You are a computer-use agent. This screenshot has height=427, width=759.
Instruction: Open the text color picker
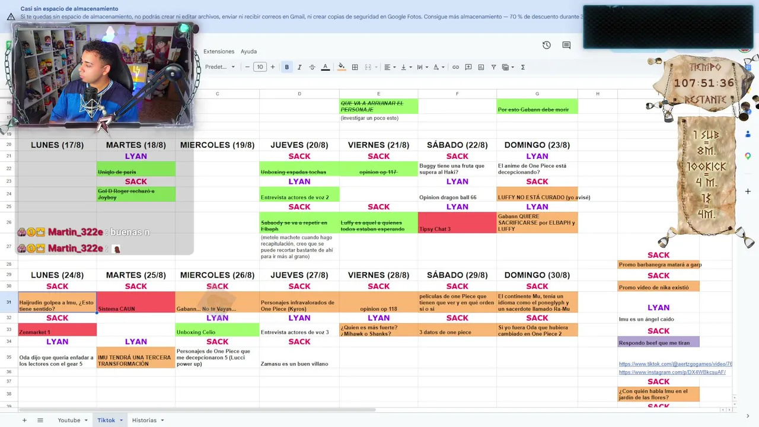pos(325,67)
